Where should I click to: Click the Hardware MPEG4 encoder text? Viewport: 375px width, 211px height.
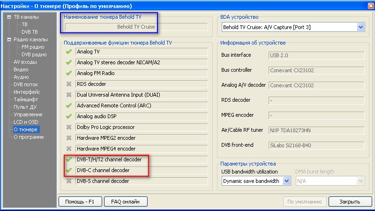coord(106,149)
